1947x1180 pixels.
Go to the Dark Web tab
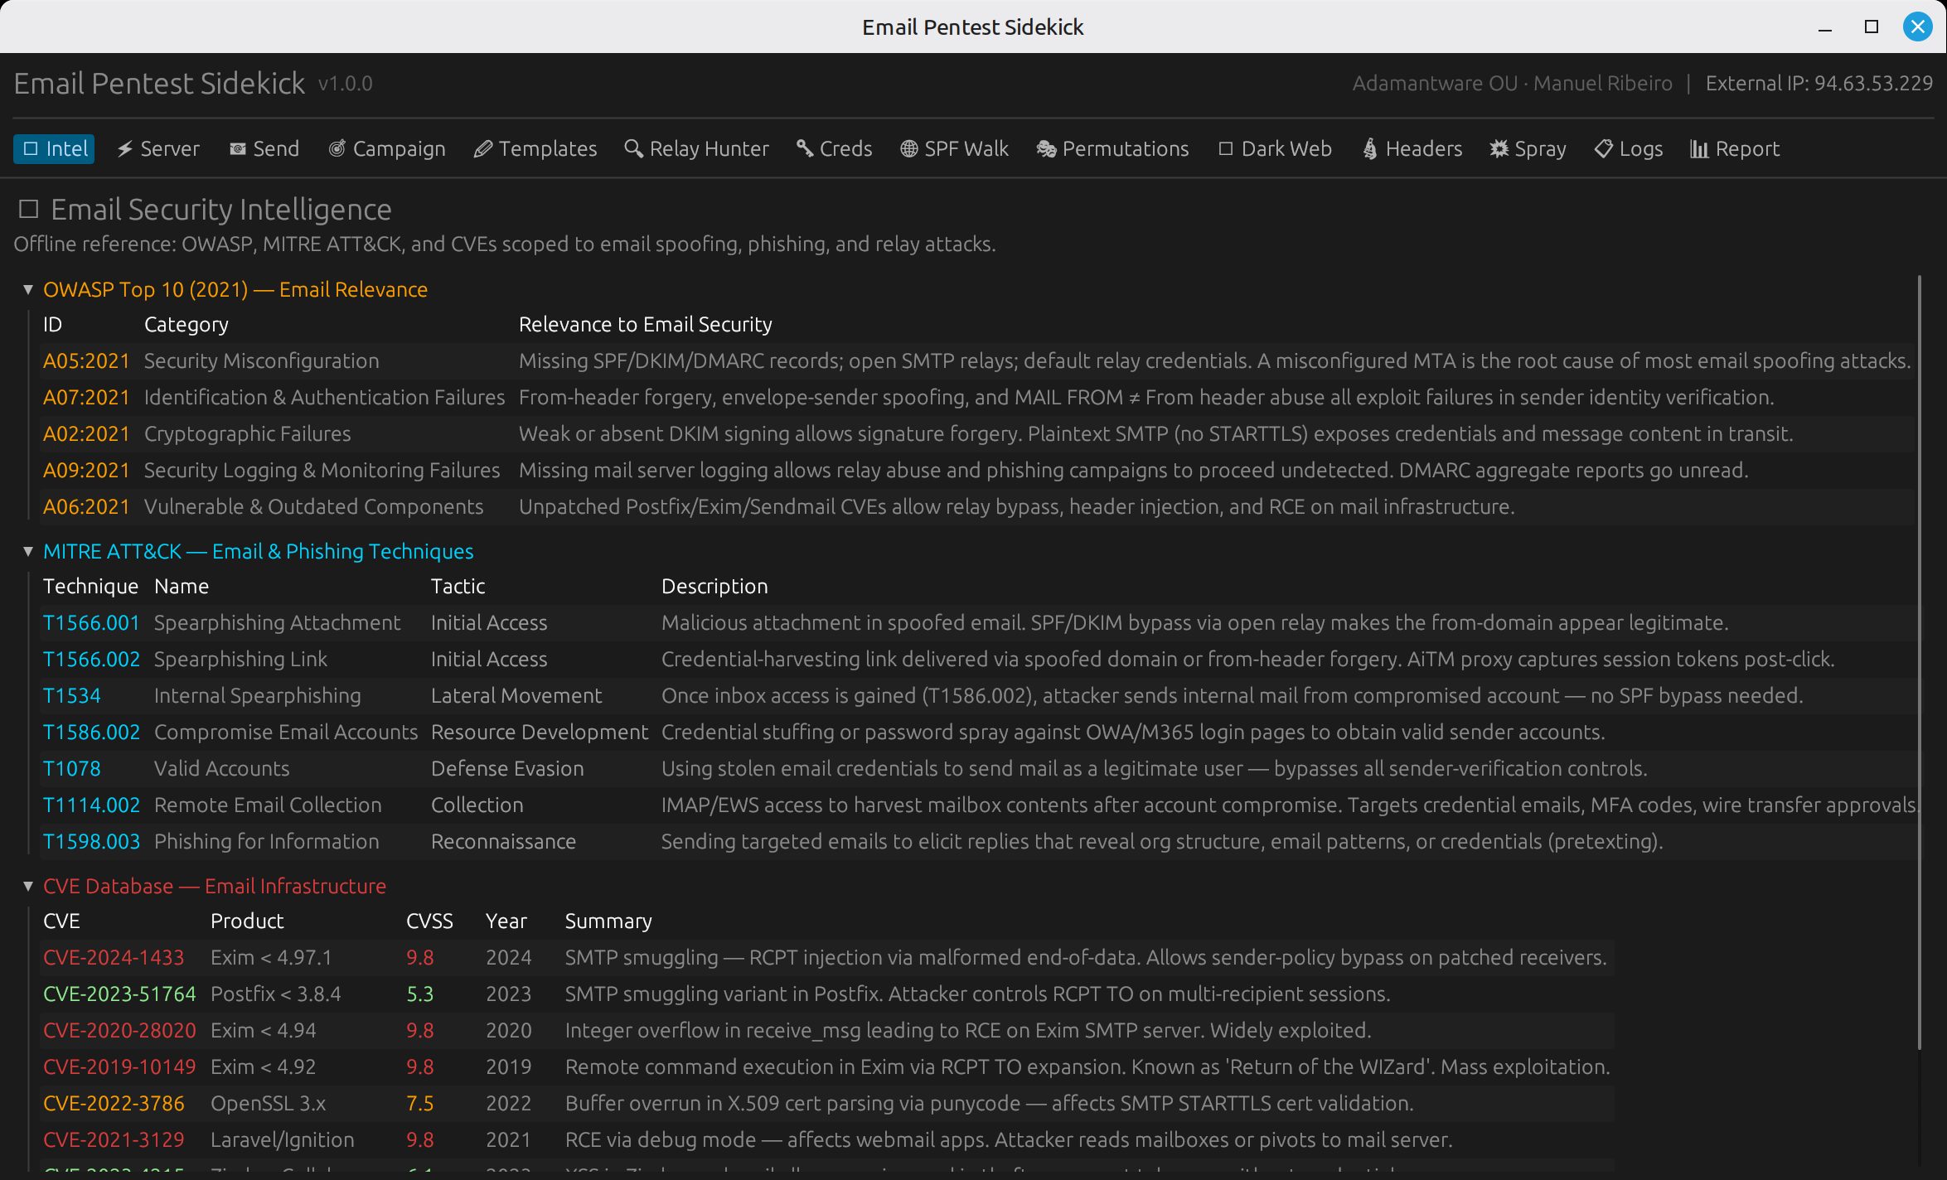pos(1276,149)
